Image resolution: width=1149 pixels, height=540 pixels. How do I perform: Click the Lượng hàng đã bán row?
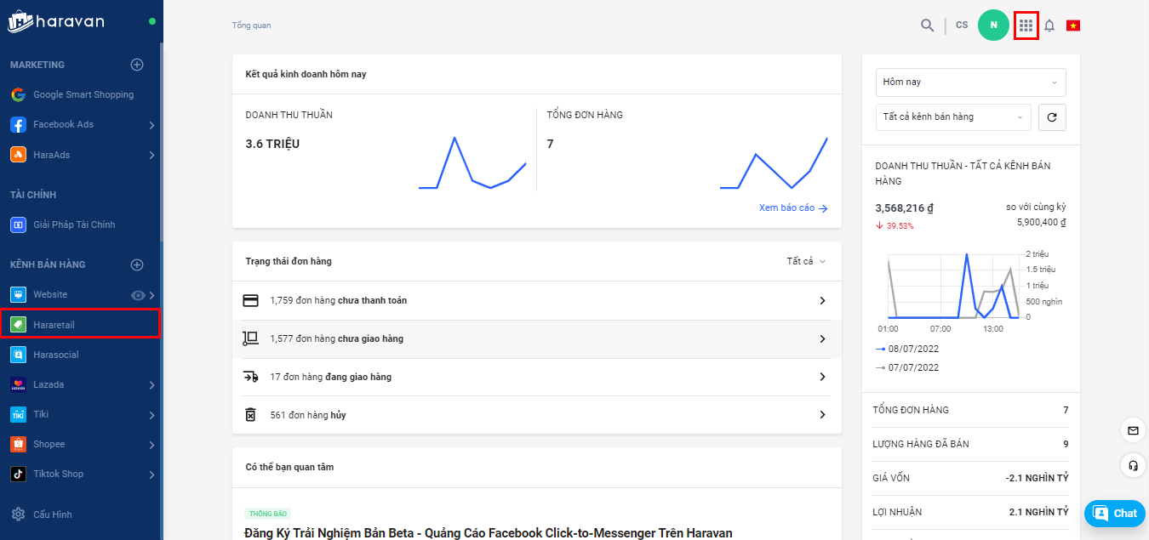(970, 444)
